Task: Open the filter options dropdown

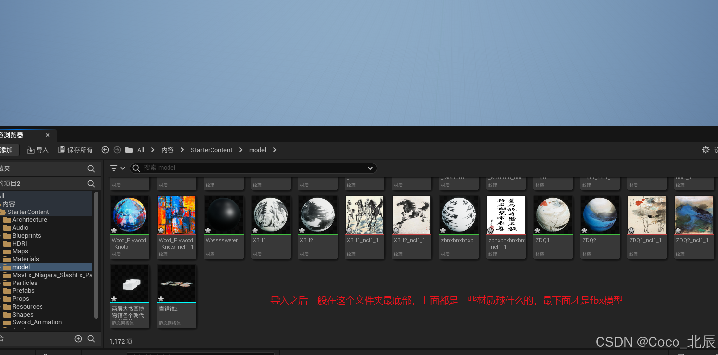Action: point(118,168)
